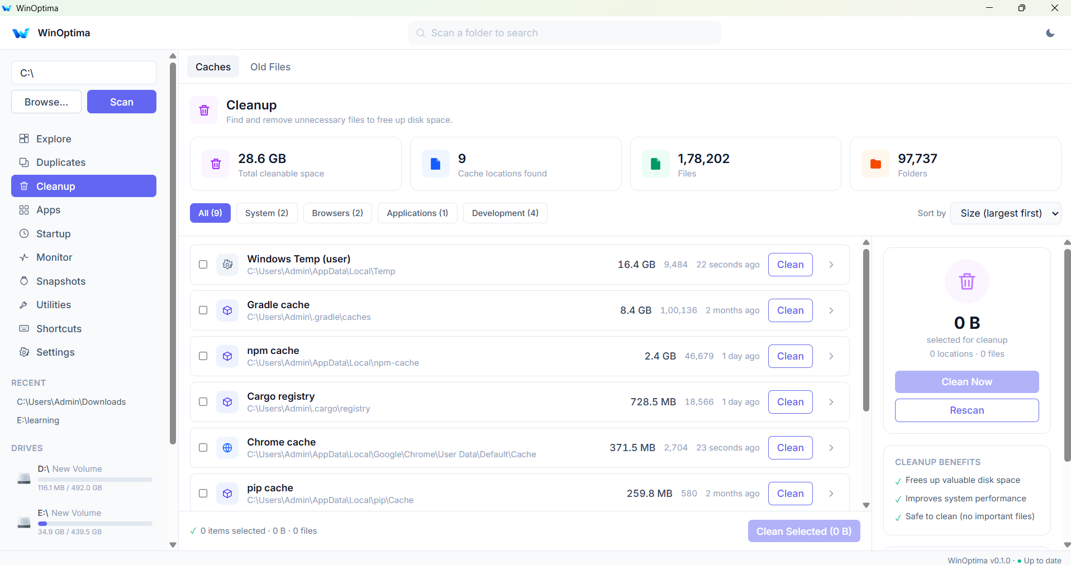Open Startup manager in sidebar
Screen dimensions: 1071x565
tap(84, 233)
